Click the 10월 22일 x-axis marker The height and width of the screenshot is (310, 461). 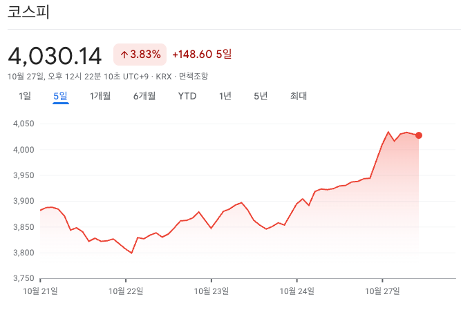pos(126,291)
